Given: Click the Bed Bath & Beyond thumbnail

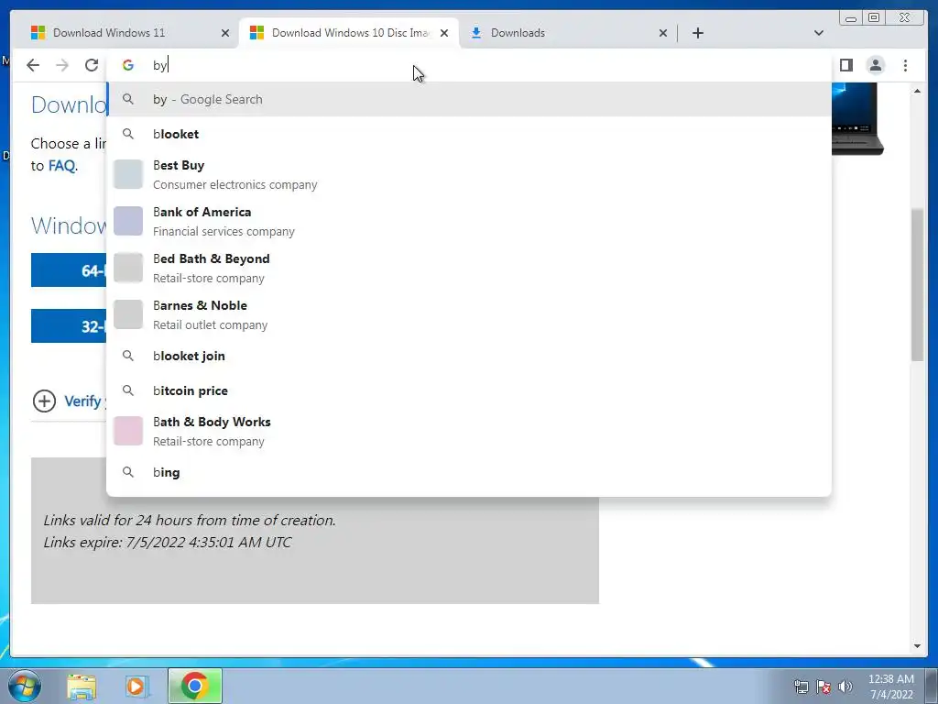Looking at the screenshot, I should (x=128, y=268).
